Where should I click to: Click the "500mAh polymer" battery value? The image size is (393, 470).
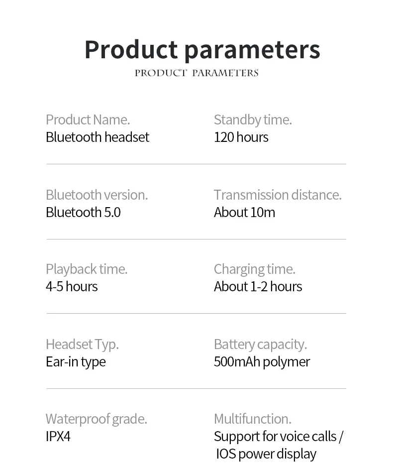(262, 362)
